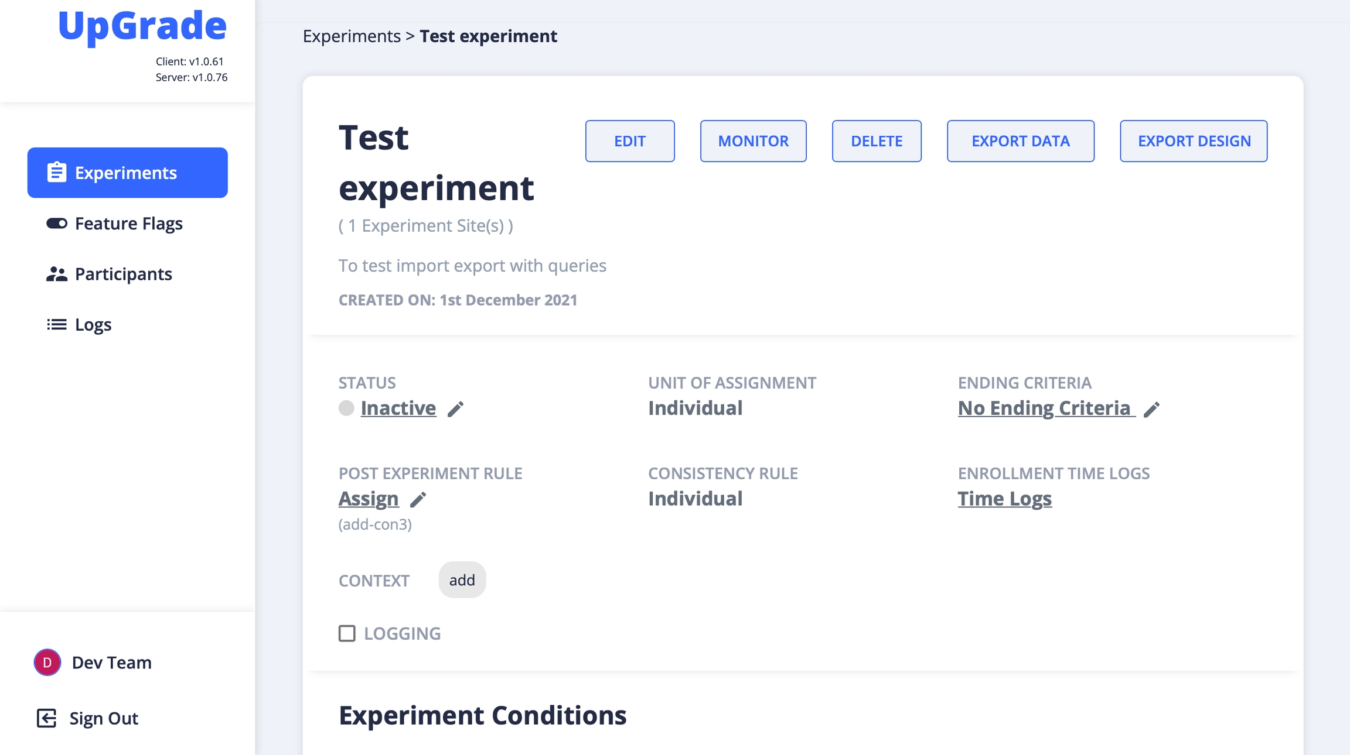The width and height of the screenshot is (1350, 755).
Task: Go to the Participants section
Action: point(123,274)
